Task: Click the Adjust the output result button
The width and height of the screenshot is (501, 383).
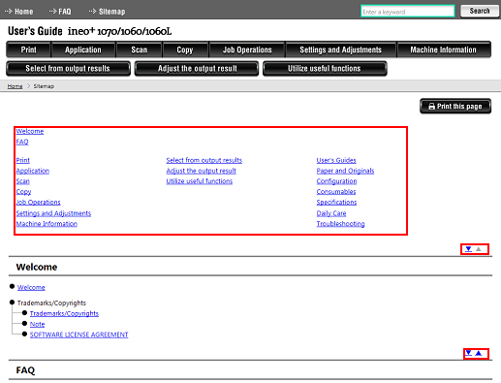Action: [x=197, y=69]
